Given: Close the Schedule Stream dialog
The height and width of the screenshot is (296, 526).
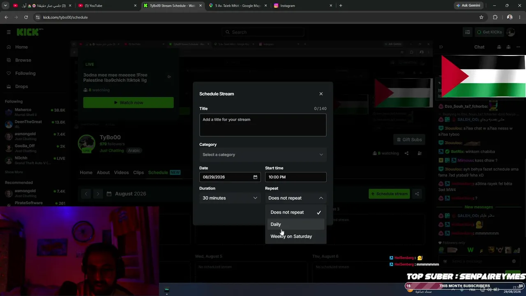Looking at the screenshot, I should pos(321,94).
